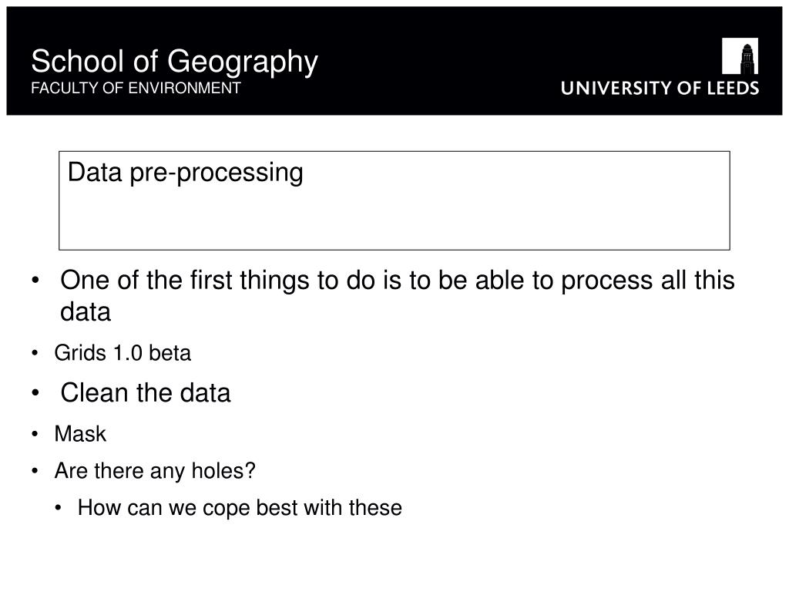Click the University of Leeds tower logo

tap(740, 56)
